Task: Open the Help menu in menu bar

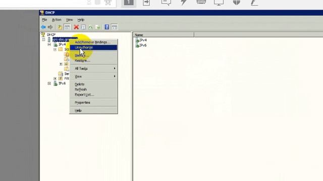Action: point(81,20)
